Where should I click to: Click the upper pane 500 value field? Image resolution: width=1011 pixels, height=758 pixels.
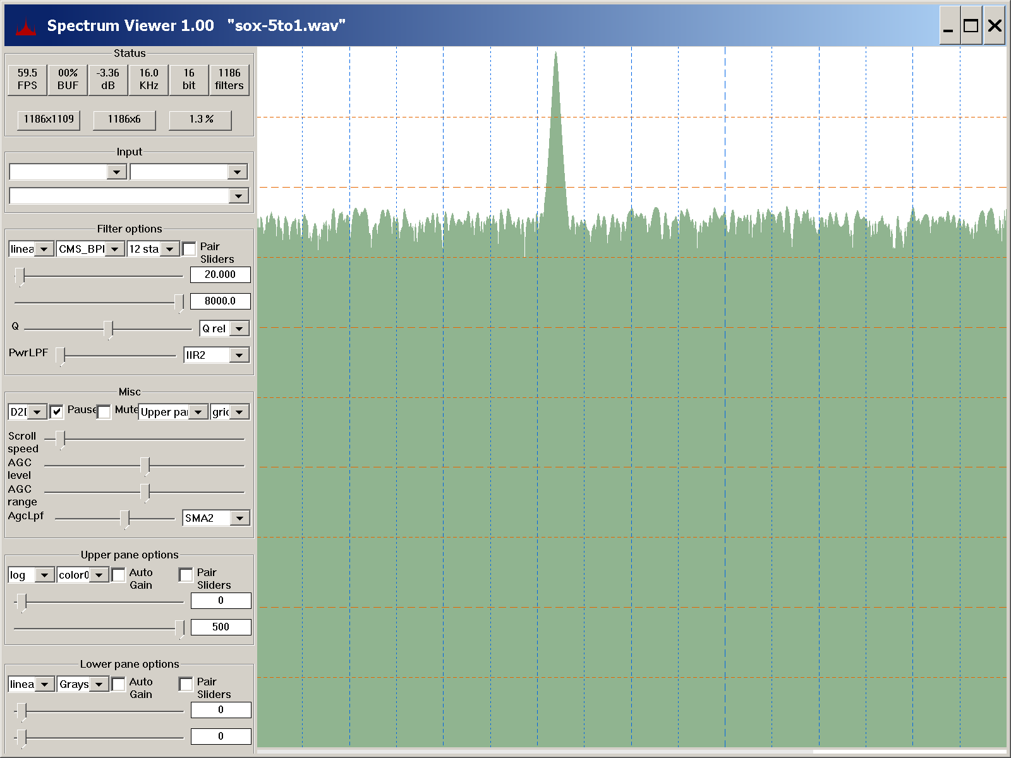click(221, 627)
